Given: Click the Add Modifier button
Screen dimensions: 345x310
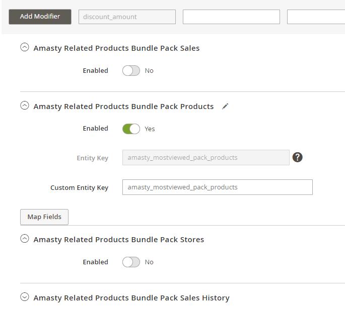Looking at the screenshot, I should [x=40, y=17].
